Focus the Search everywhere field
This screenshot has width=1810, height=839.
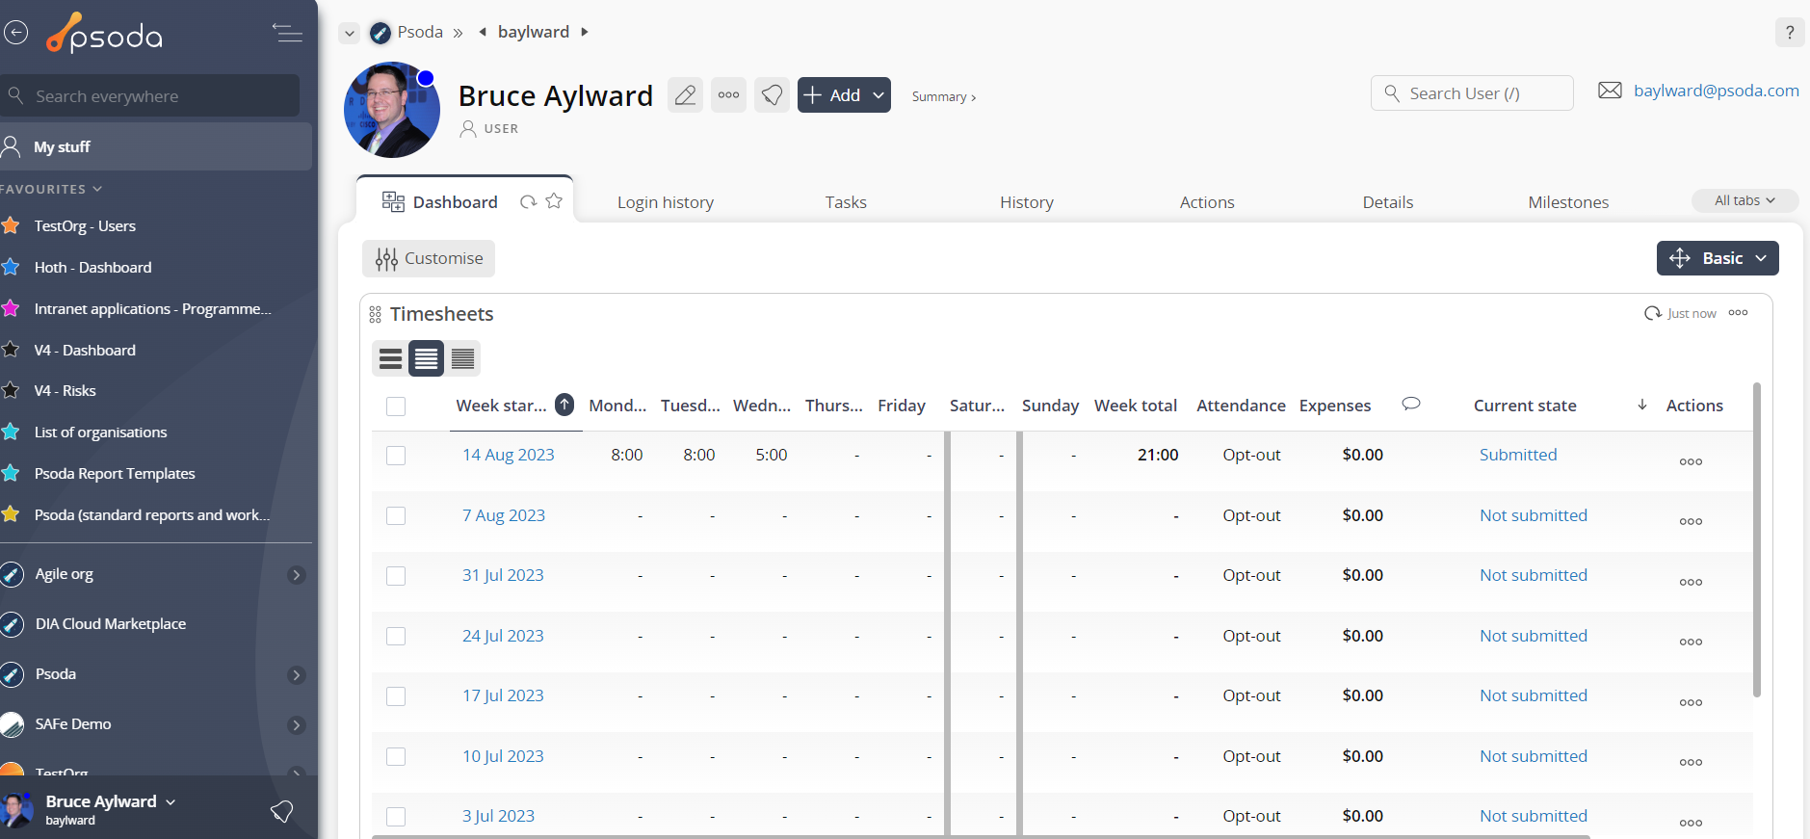click(151, 95)
